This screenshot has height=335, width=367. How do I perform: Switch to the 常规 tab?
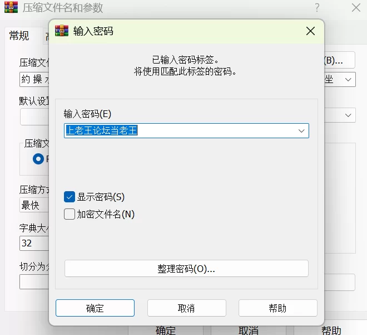pos(19,36)
